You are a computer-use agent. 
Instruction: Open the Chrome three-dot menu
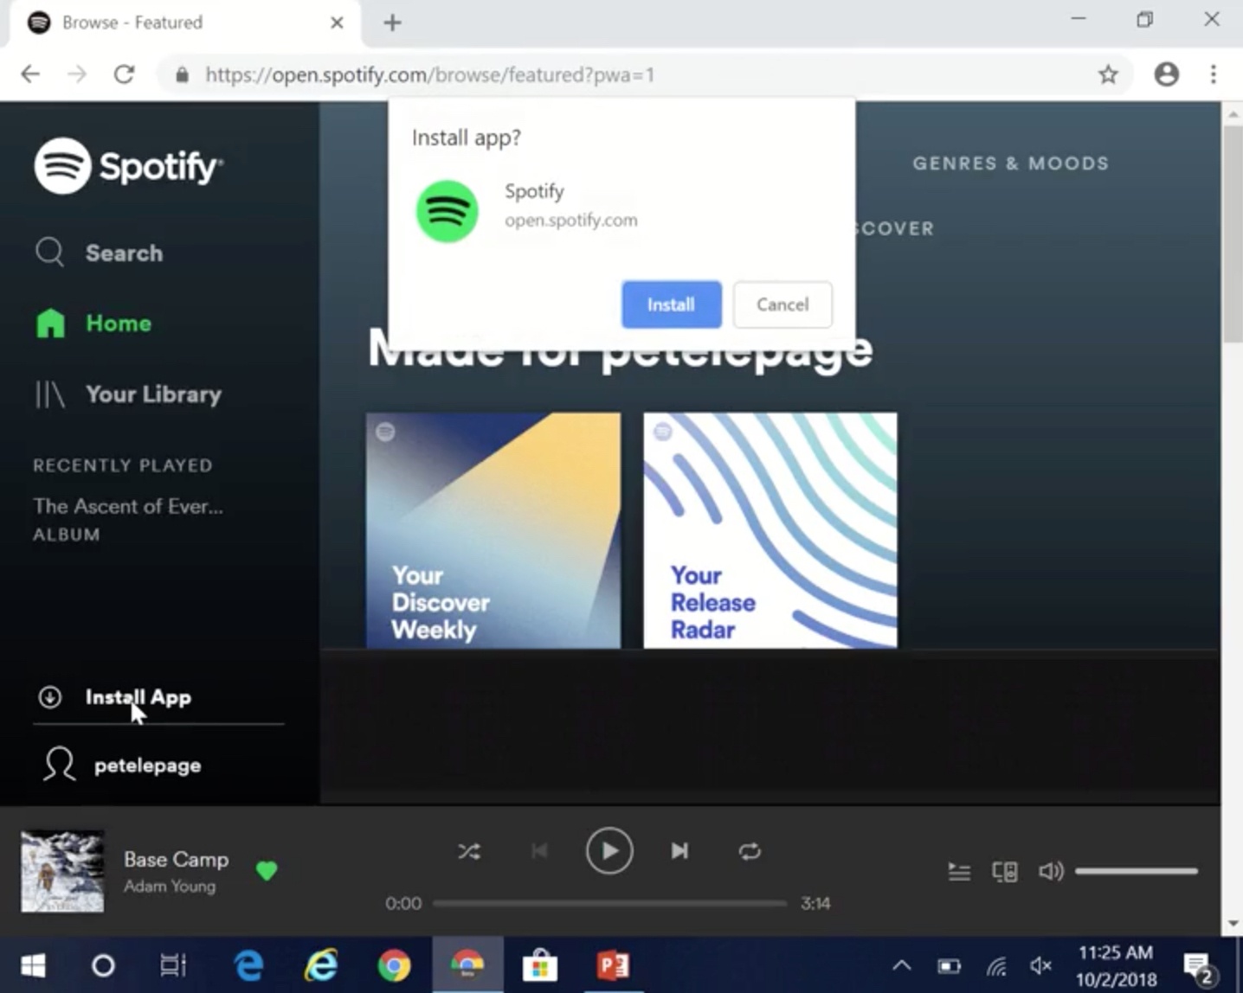click(x=1214, y=74)
